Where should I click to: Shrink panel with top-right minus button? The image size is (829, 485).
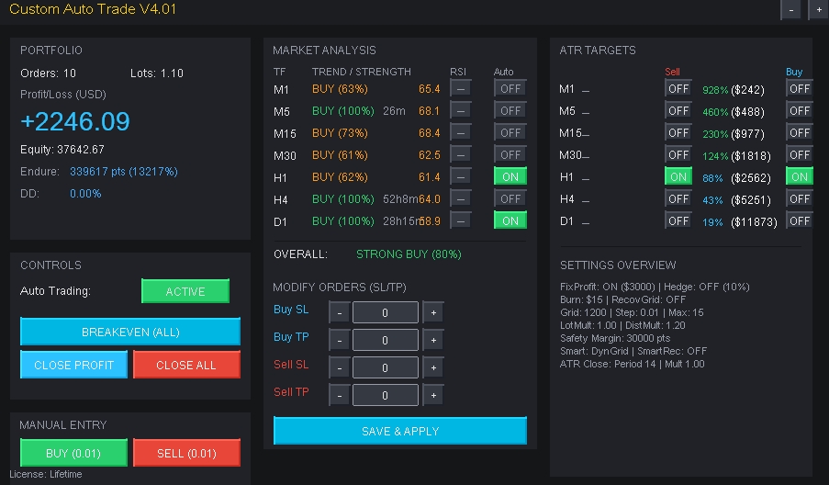point(790,10)
